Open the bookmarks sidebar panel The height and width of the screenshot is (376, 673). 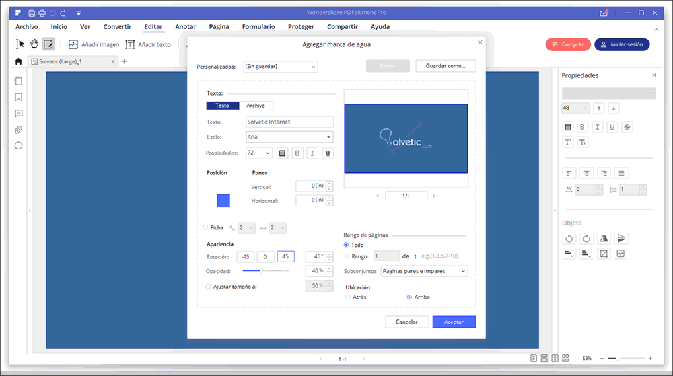coord(18,97)
